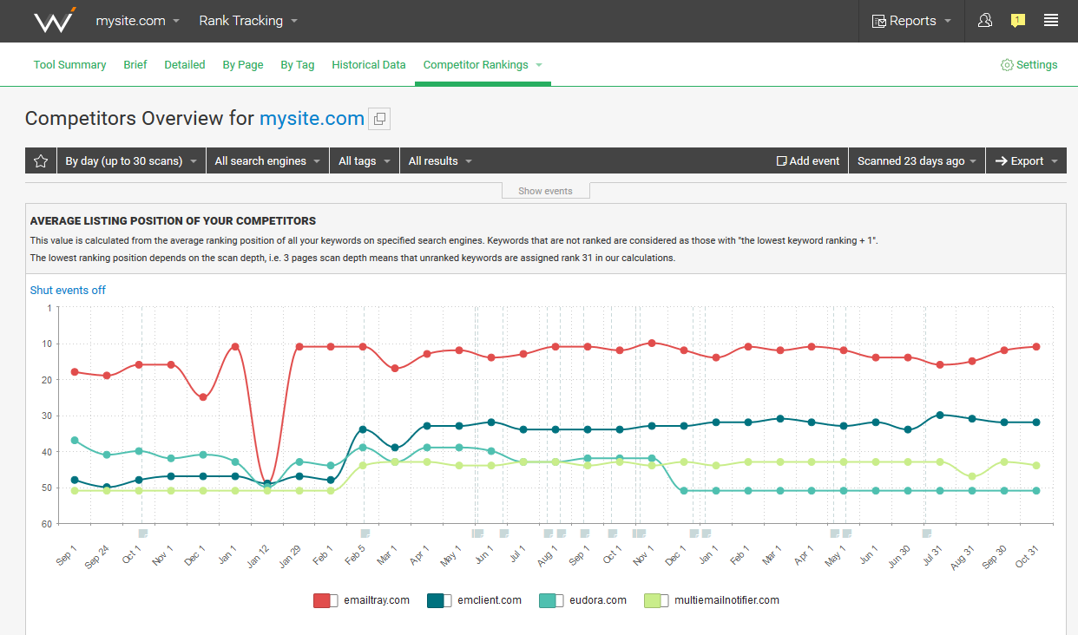Click the event marker below Feb 5
The width and height of the screenshot is (1078, 635).
(365, 534)
